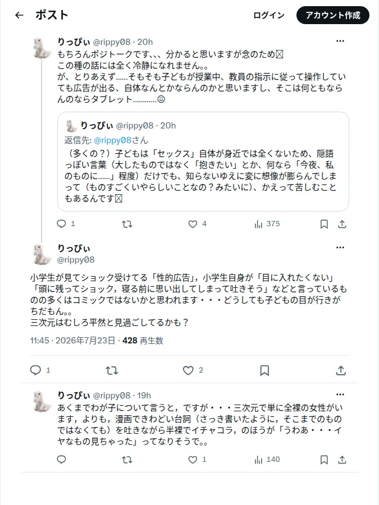Click the ログイン button
The image size is (379, 505).
click(x=269, y=15)
